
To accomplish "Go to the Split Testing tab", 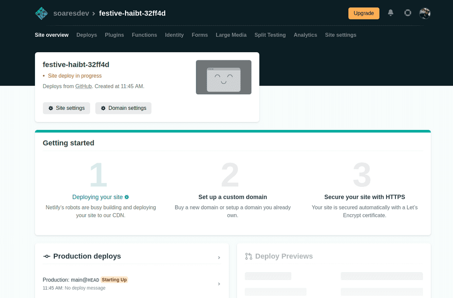I will (270, 35).
